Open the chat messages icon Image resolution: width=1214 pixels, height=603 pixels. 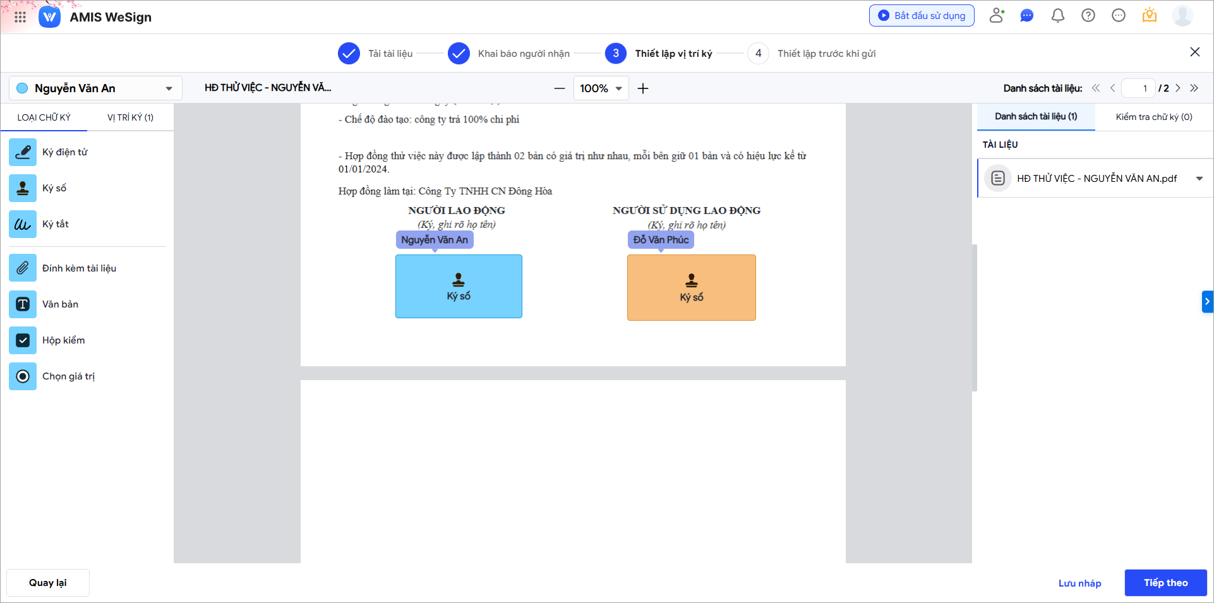[x=1027, y=15]
